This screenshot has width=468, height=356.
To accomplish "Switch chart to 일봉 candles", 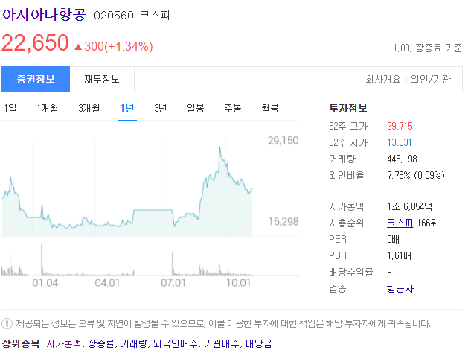I will [195, 108].
